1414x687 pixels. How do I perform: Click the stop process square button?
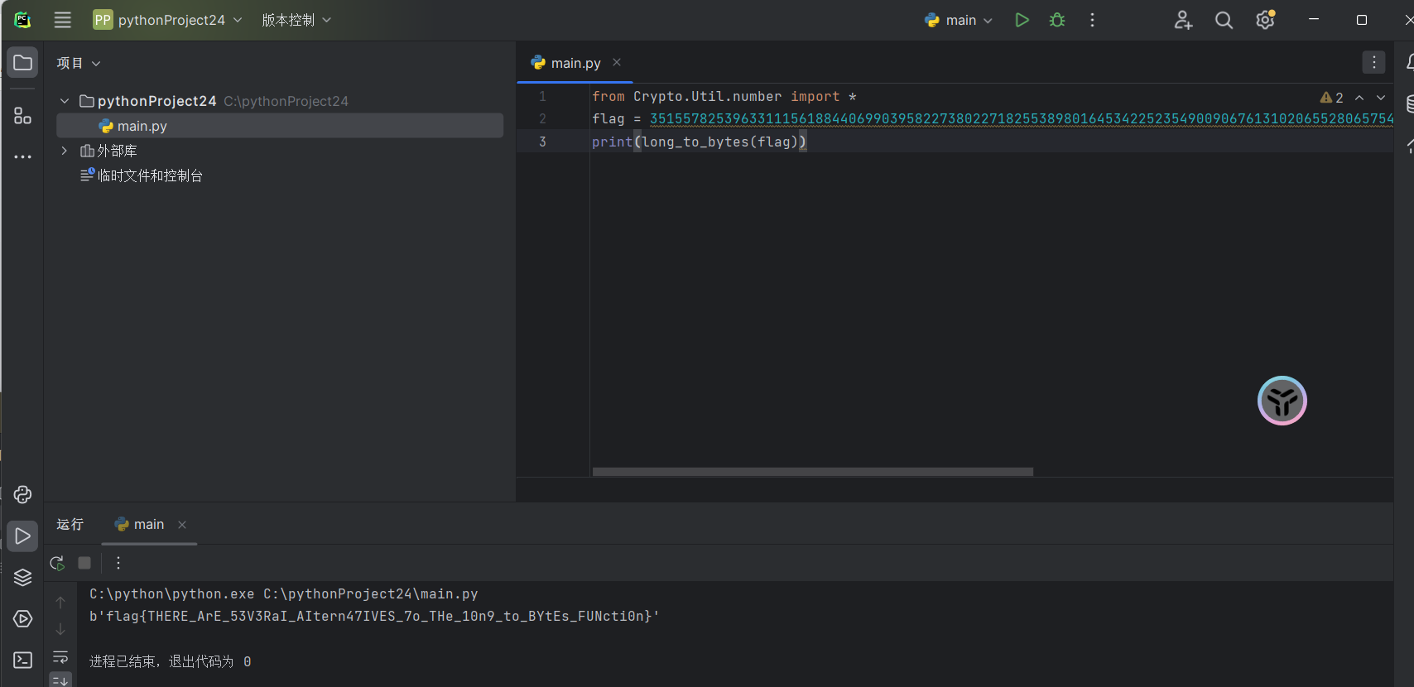(84, 563)
